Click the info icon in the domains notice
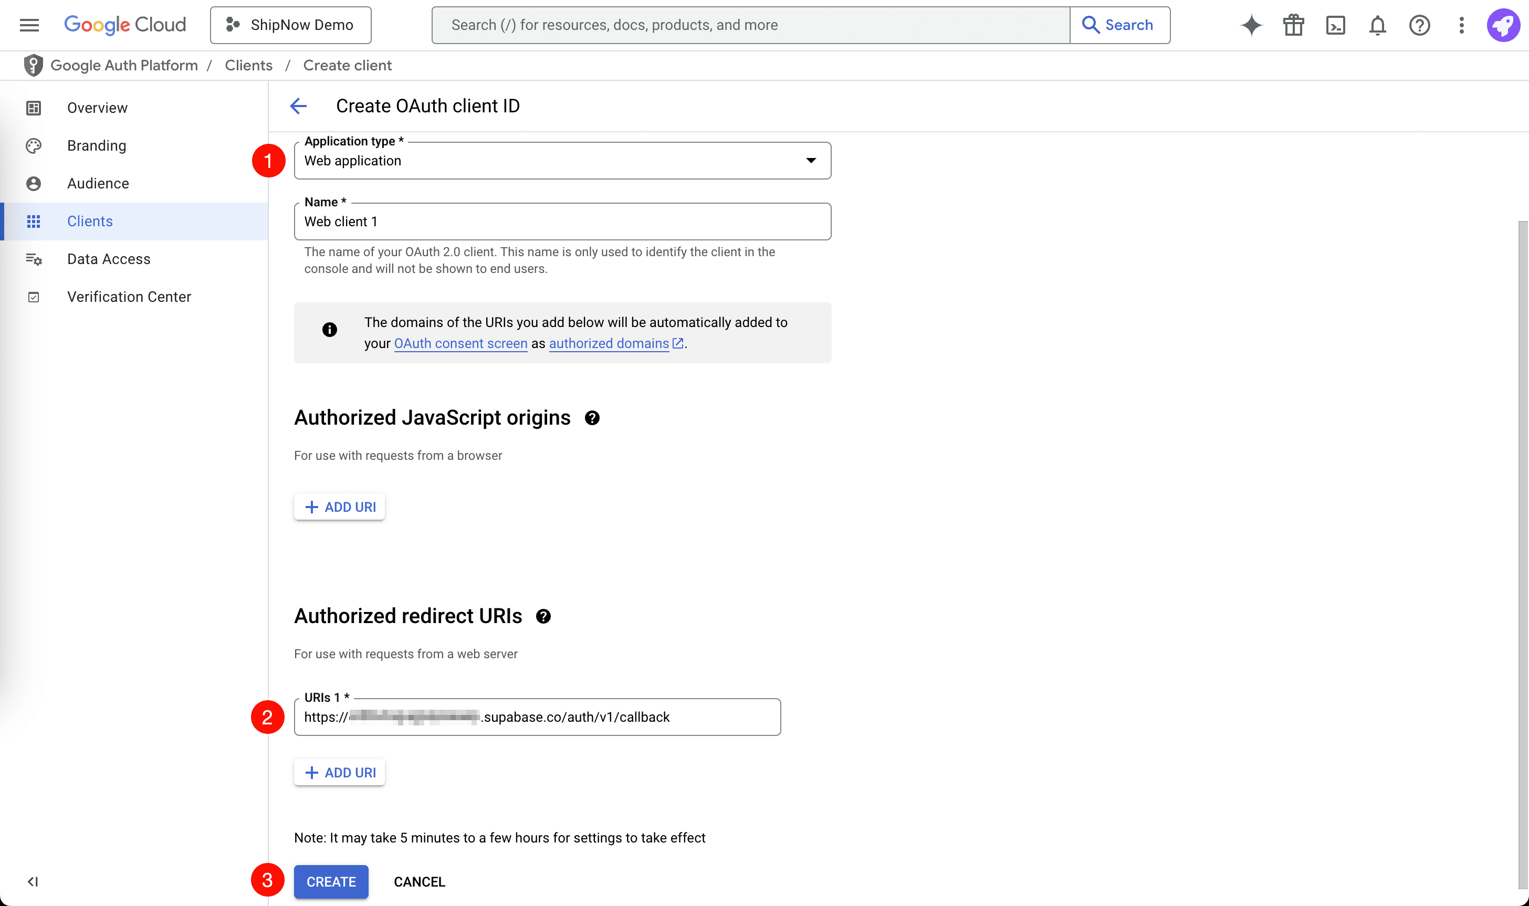This screenshot has width=1529, height=906. (329, 330)
